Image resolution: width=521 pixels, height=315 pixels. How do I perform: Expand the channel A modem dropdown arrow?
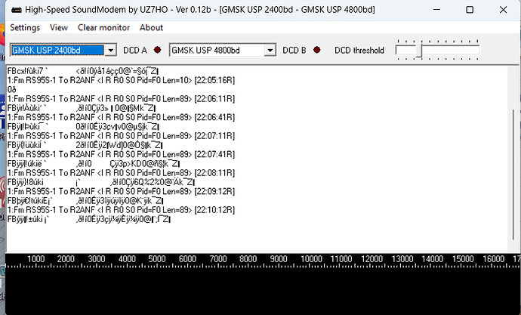point(111,51)
